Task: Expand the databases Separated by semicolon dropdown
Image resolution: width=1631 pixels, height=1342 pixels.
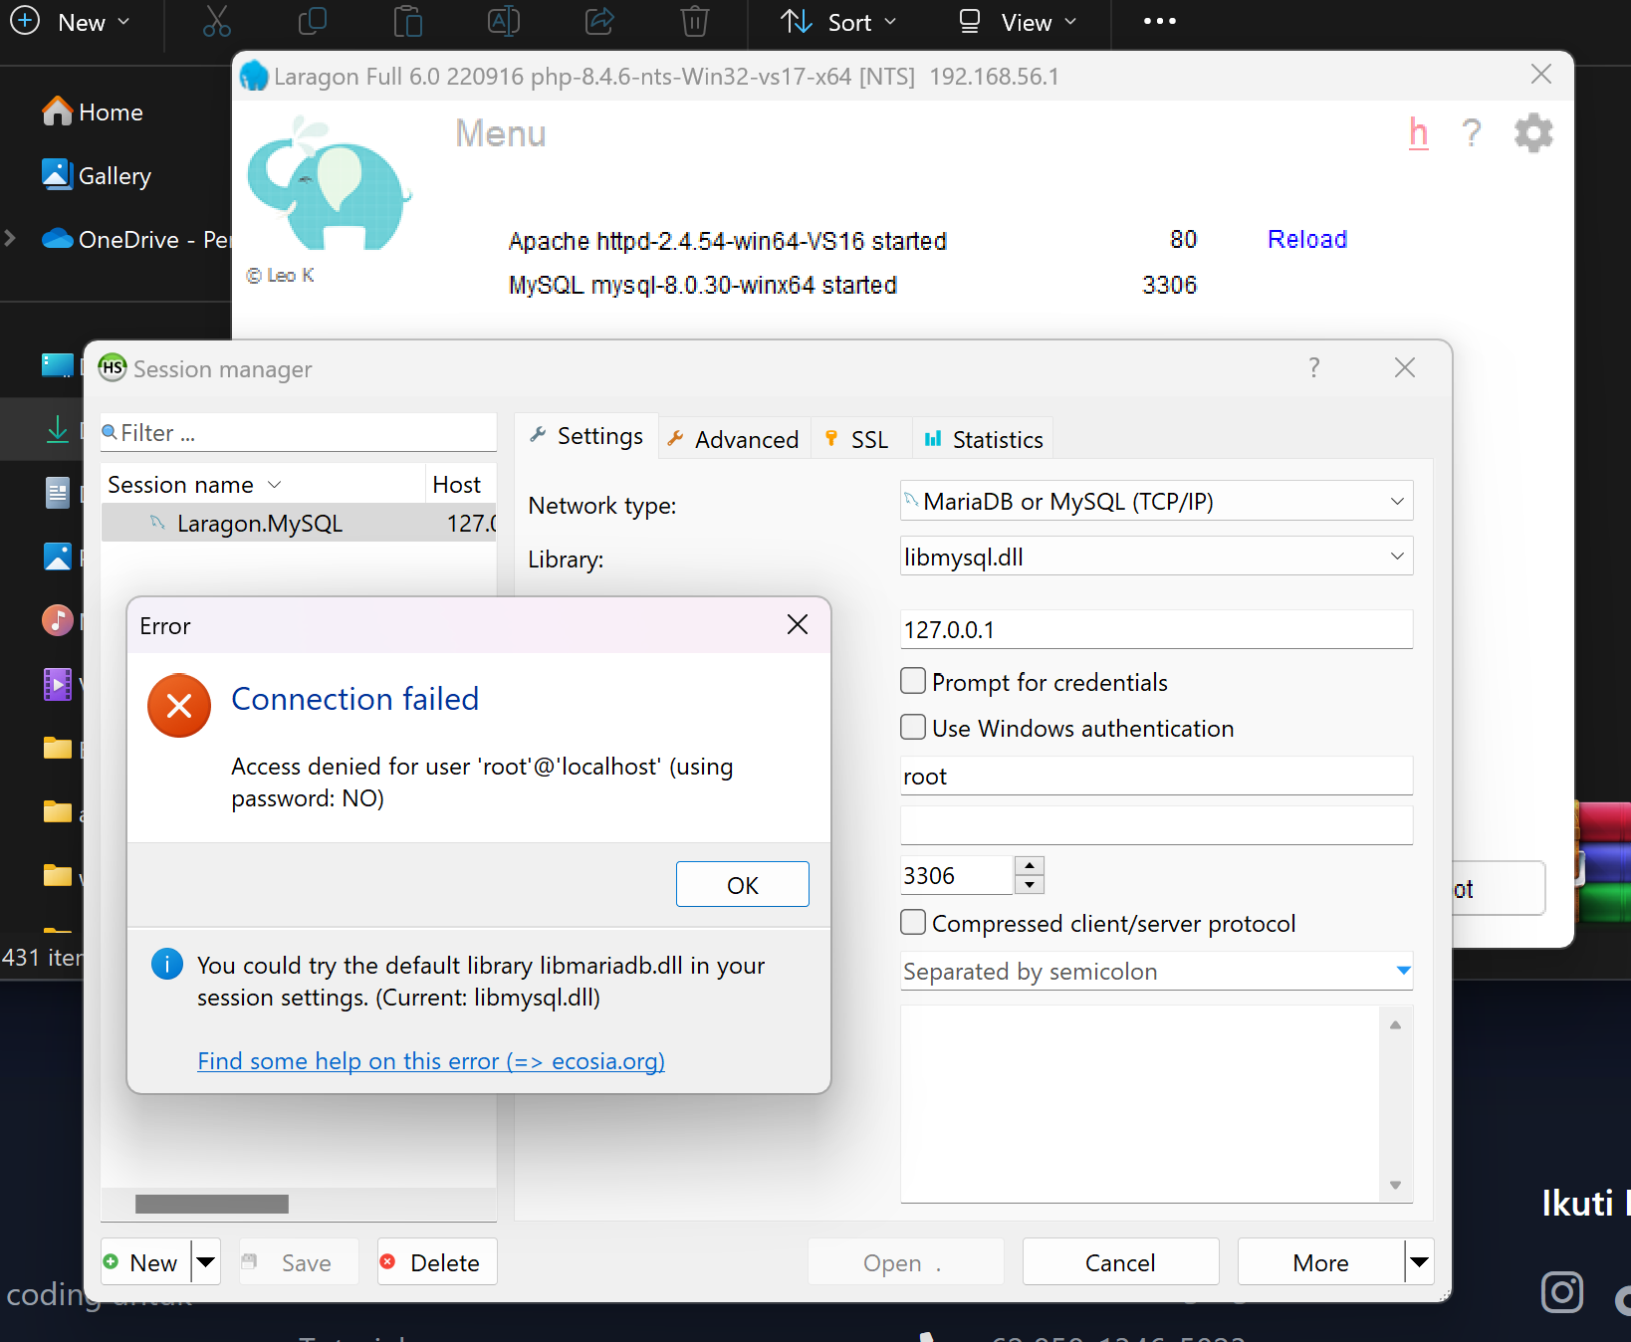Action: 1403,971
